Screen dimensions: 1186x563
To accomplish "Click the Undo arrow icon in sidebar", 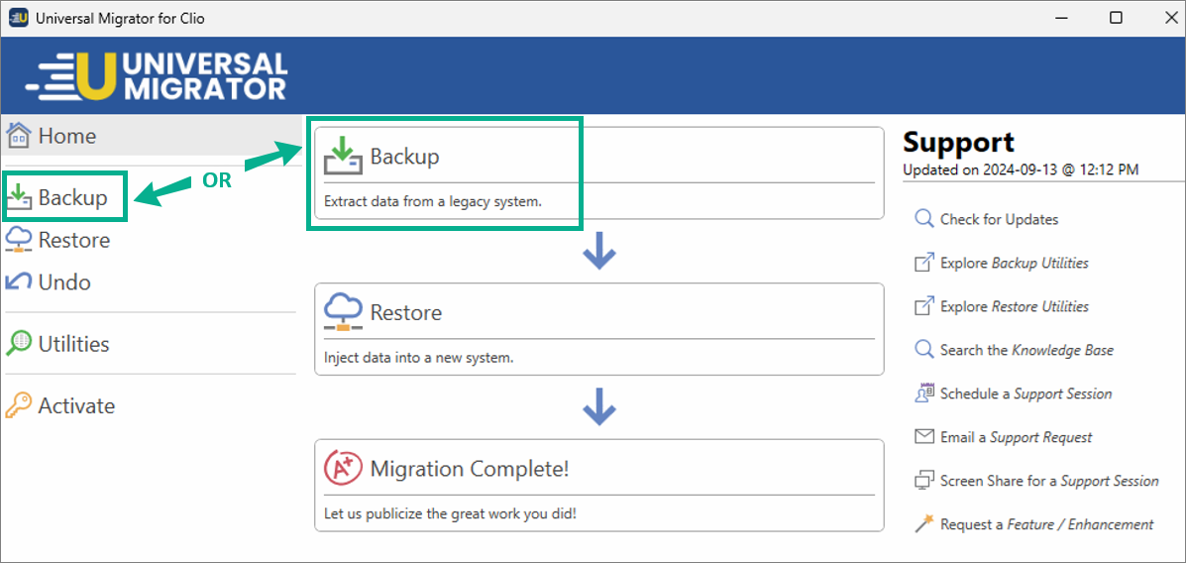I will tap(19, 282).
